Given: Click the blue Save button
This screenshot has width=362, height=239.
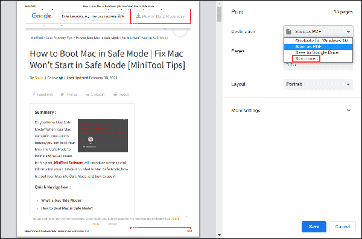Looking at the screenshot, I should click(x=314, y=226).
